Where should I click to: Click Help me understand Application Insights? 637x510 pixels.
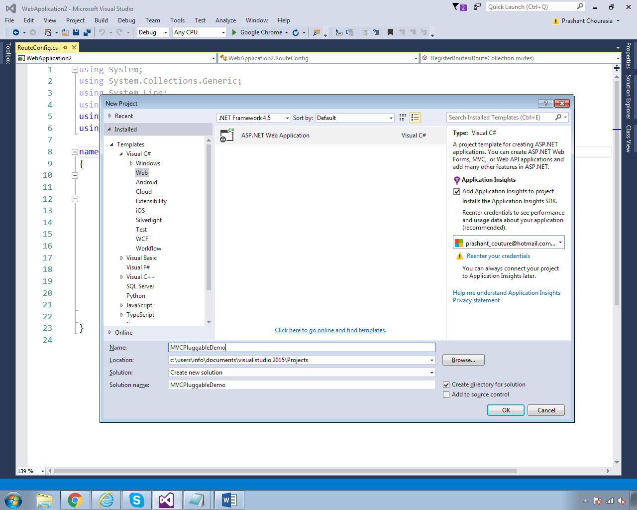507,293
